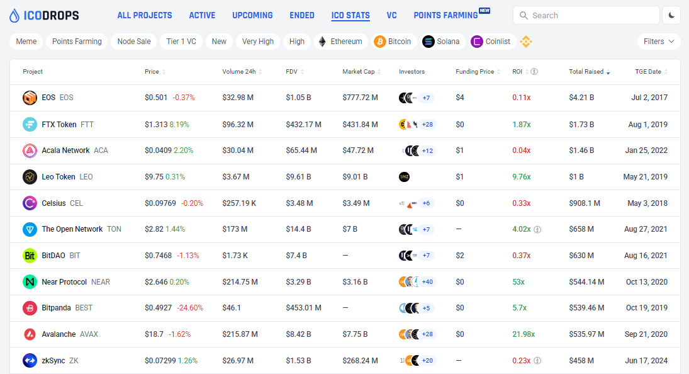Image resolution: width=689 pixels, height=374 pixels.
Task: Toggle the Node Sale filter chip
Action: [x=134, y=42]
